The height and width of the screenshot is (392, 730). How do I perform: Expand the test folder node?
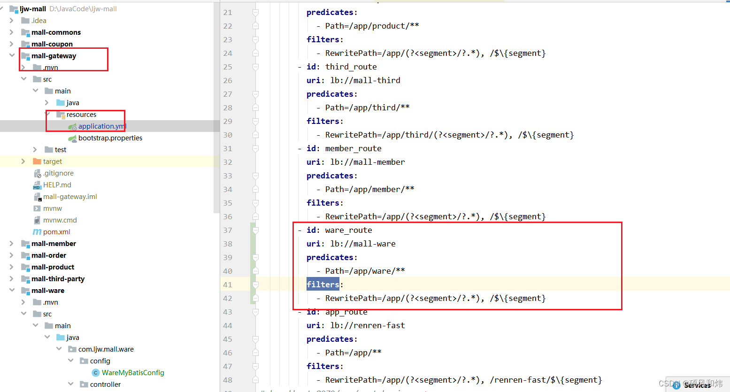(x=35, y=149)
